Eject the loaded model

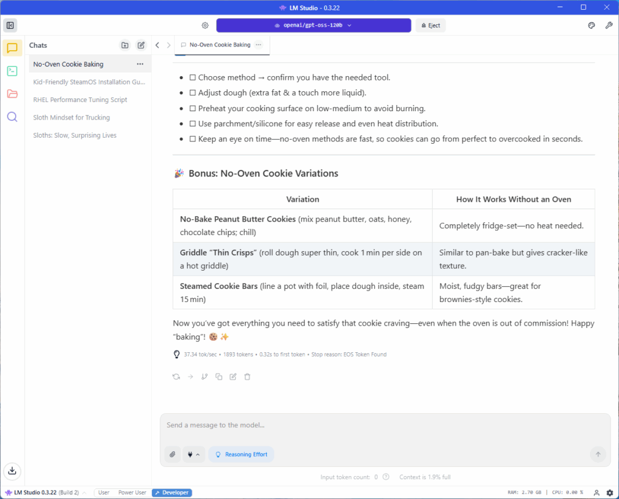click(430, 25)
